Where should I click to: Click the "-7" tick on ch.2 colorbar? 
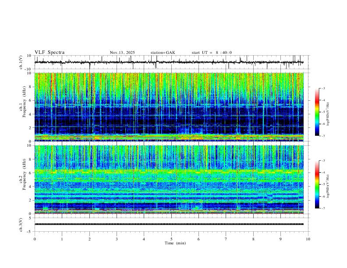coord(323,208)
